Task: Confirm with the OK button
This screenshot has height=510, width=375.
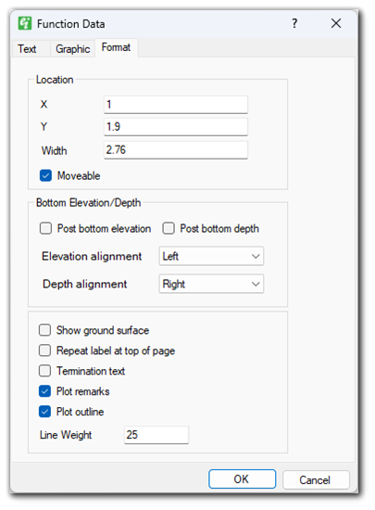Action: [243, 479]
